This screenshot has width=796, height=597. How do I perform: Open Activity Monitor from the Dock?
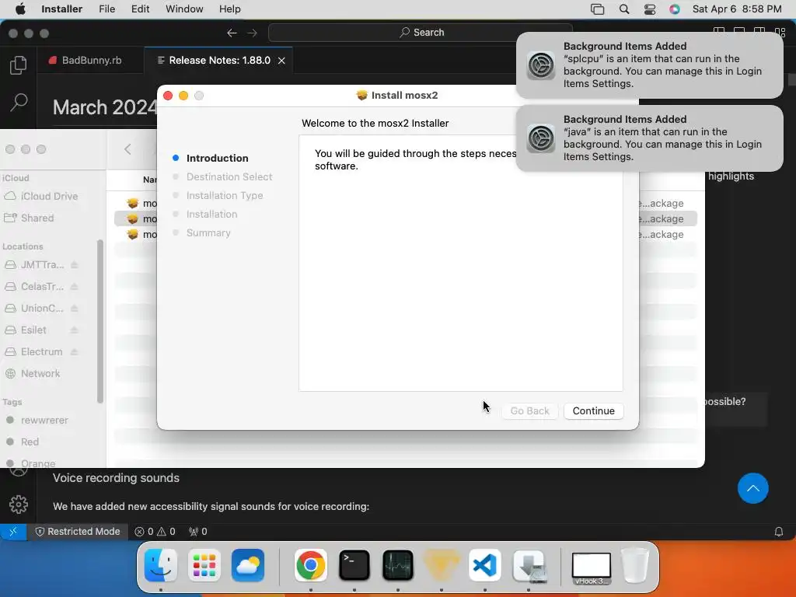tap(397, 565)
